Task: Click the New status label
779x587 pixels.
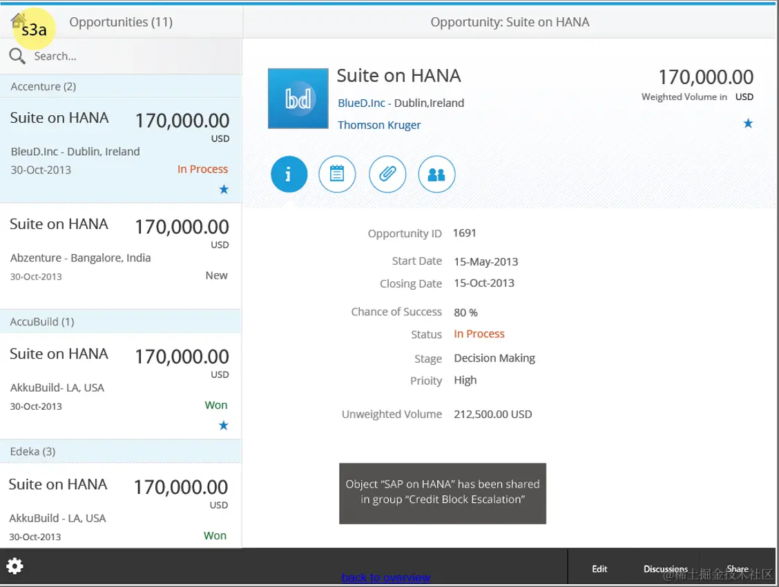Action: coord(217,275)
